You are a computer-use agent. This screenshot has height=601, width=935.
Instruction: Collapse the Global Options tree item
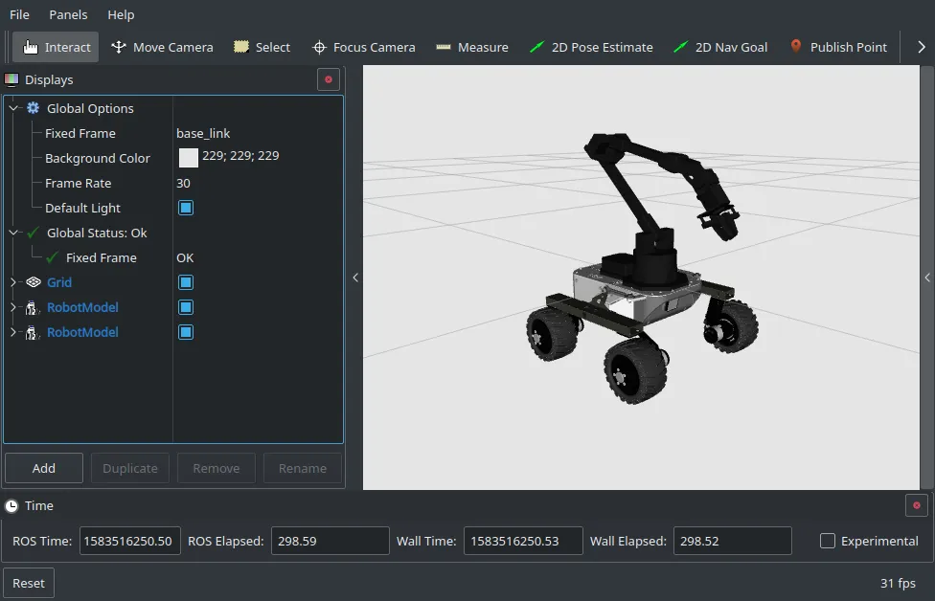click(x=12, y=108)
